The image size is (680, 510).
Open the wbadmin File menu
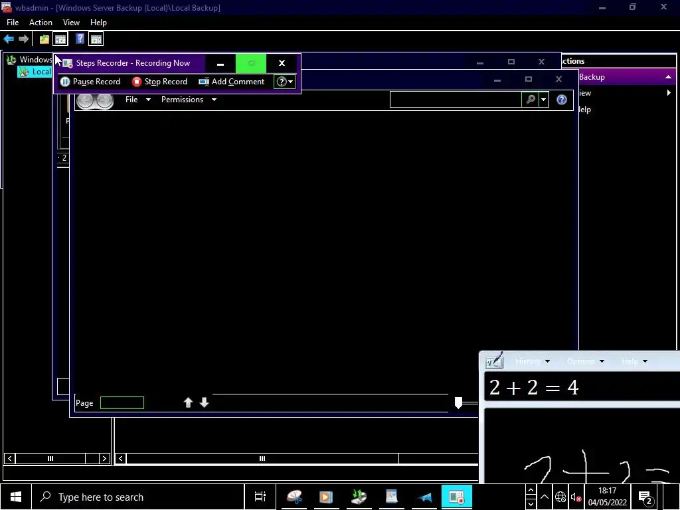click(x=13, y=23)
